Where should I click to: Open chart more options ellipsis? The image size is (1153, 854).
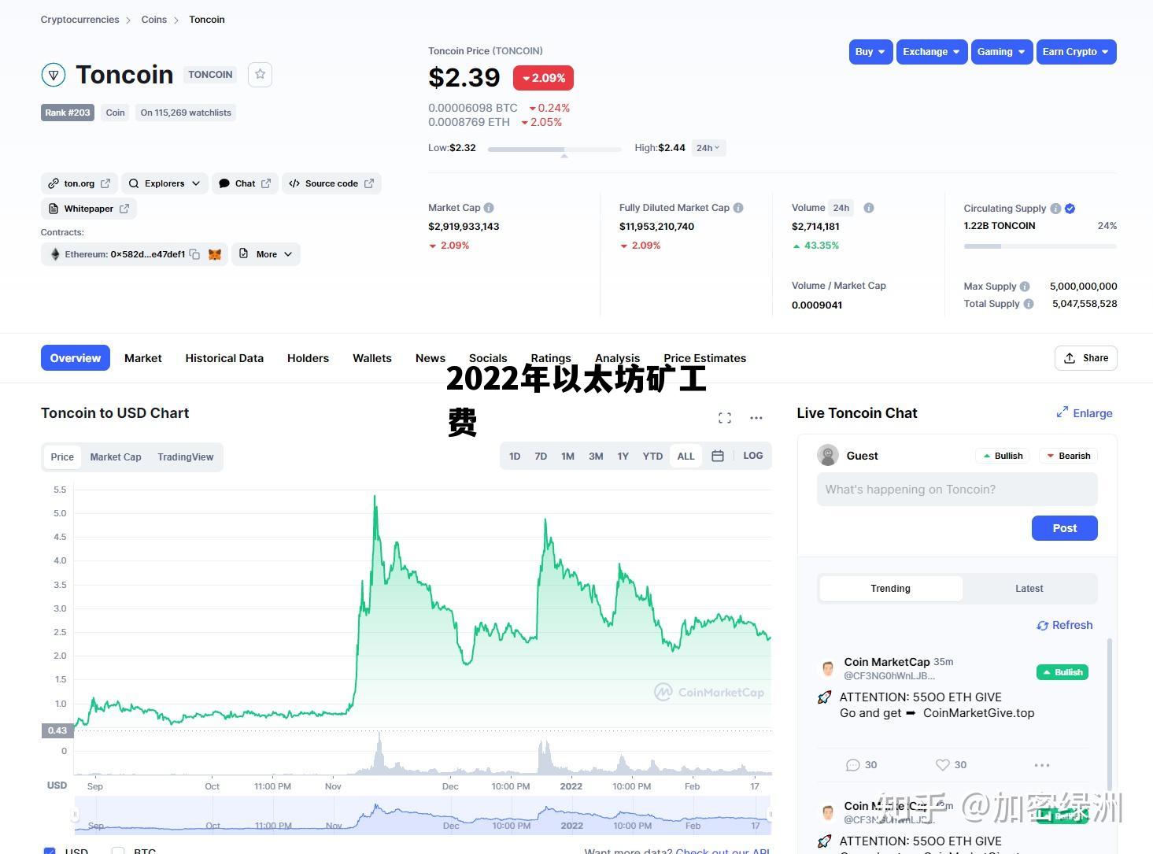(756, 418)
